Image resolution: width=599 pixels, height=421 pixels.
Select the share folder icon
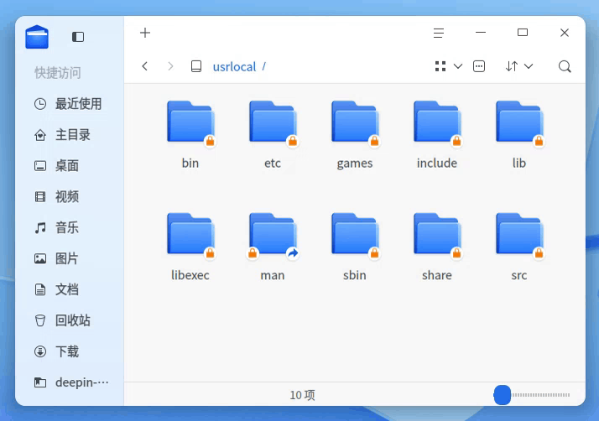[x=437, y=235]
